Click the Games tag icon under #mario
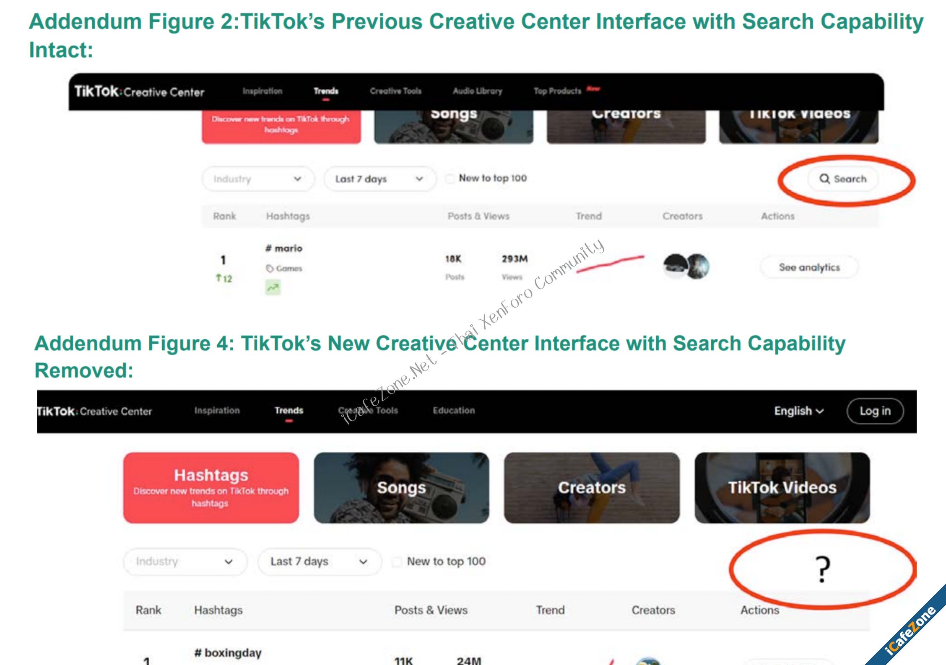This screenshot has width=946, height=665. [x=270, y=268]
